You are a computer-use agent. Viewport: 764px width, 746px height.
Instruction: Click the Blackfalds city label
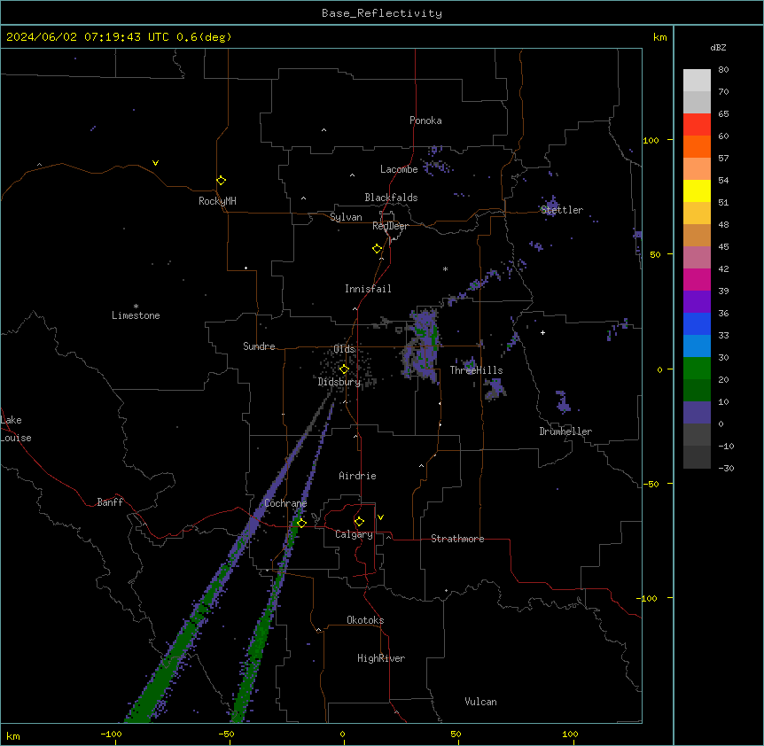391,198
